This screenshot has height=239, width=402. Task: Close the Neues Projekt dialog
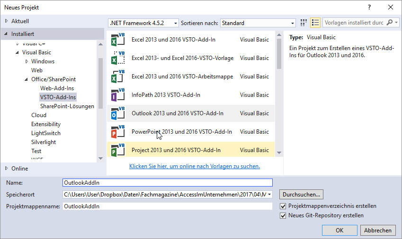pos(391,7)
